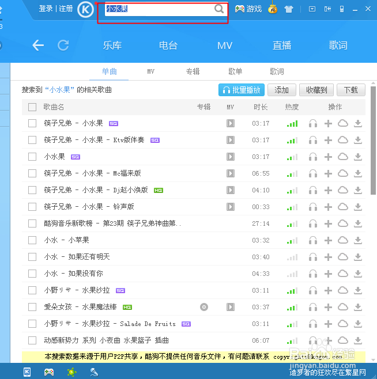Click the 收藏到 button
Image resolution: width=377 pixels, height=379 pixels.
316,90
